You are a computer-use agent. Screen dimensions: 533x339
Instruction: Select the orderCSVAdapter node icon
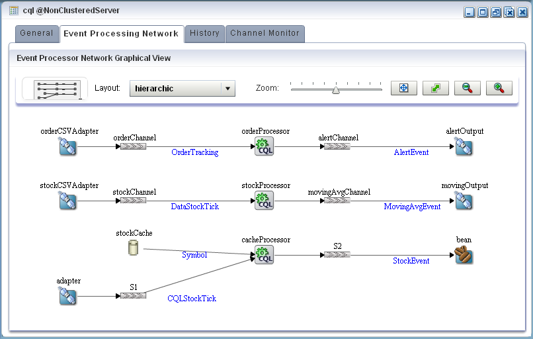click(x=67, y=147)
